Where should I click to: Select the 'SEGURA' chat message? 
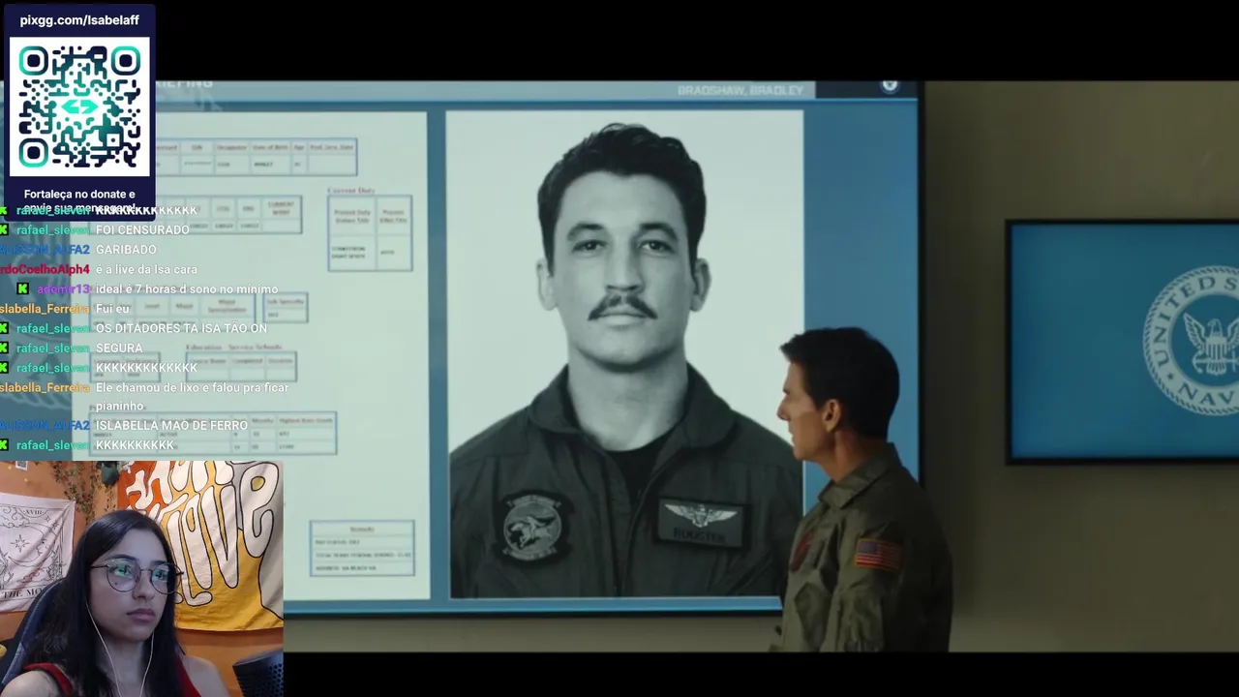click(x=119, y=348)
